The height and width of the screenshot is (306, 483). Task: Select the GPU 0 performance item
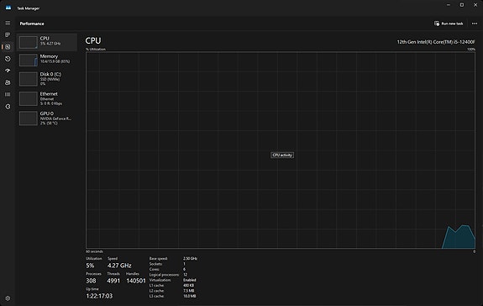tap(47, 118)
